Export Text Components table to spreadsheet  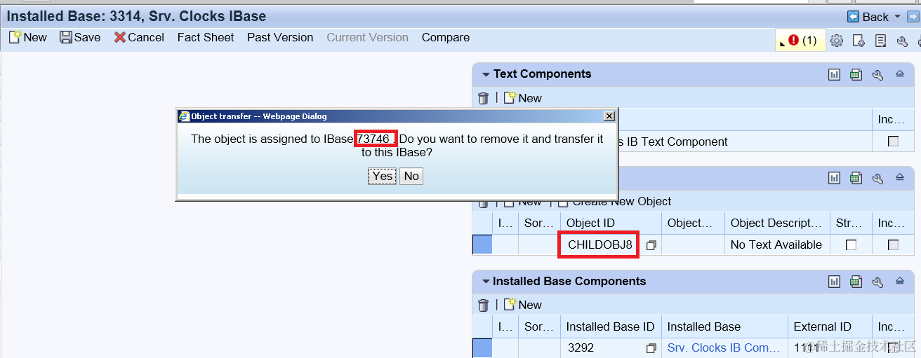coord(856,74)
